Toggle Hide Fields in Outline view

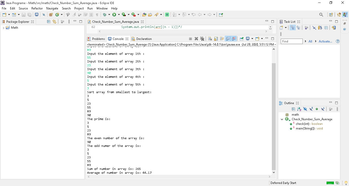pyautogui.click(x=305, y=109)
